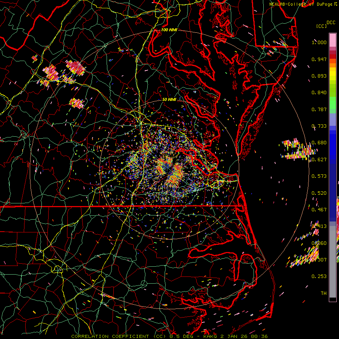Click the 0.733 legend value
339x339 pixels.
(x=319, y=126)
